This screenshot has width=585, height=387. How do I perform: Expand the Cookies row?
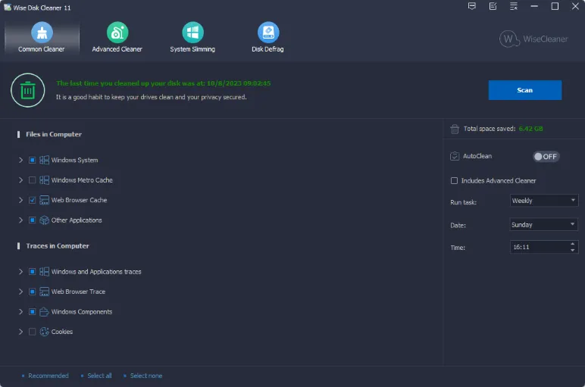click(20, 332)
